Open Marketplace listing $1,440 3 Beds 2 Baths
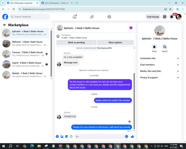The image size is (186, 149). tap(74, 38)
